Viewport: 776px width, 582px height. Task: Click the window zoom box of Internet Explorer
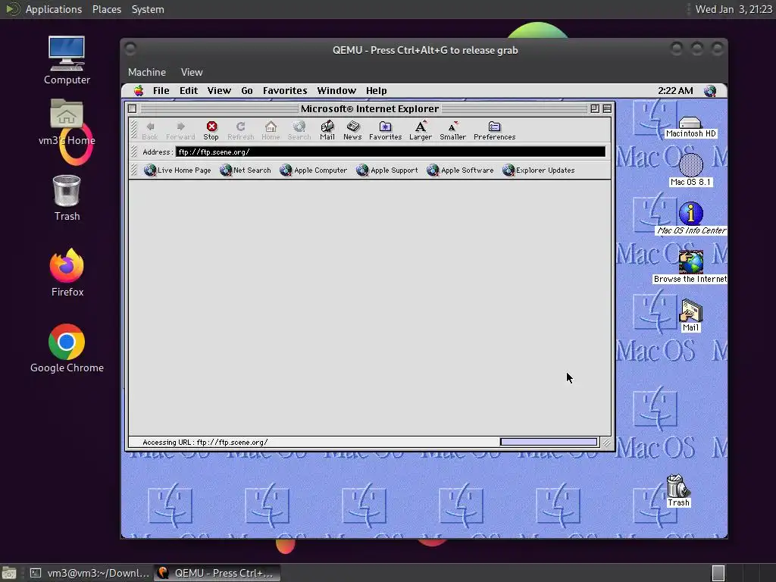[594, 108]
